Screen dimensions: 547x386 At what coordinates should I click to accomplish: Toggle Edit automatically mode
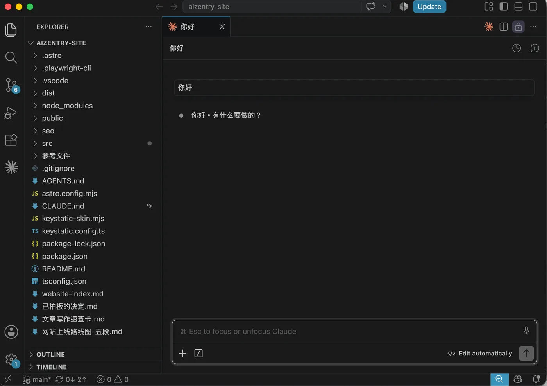[479, 353]
